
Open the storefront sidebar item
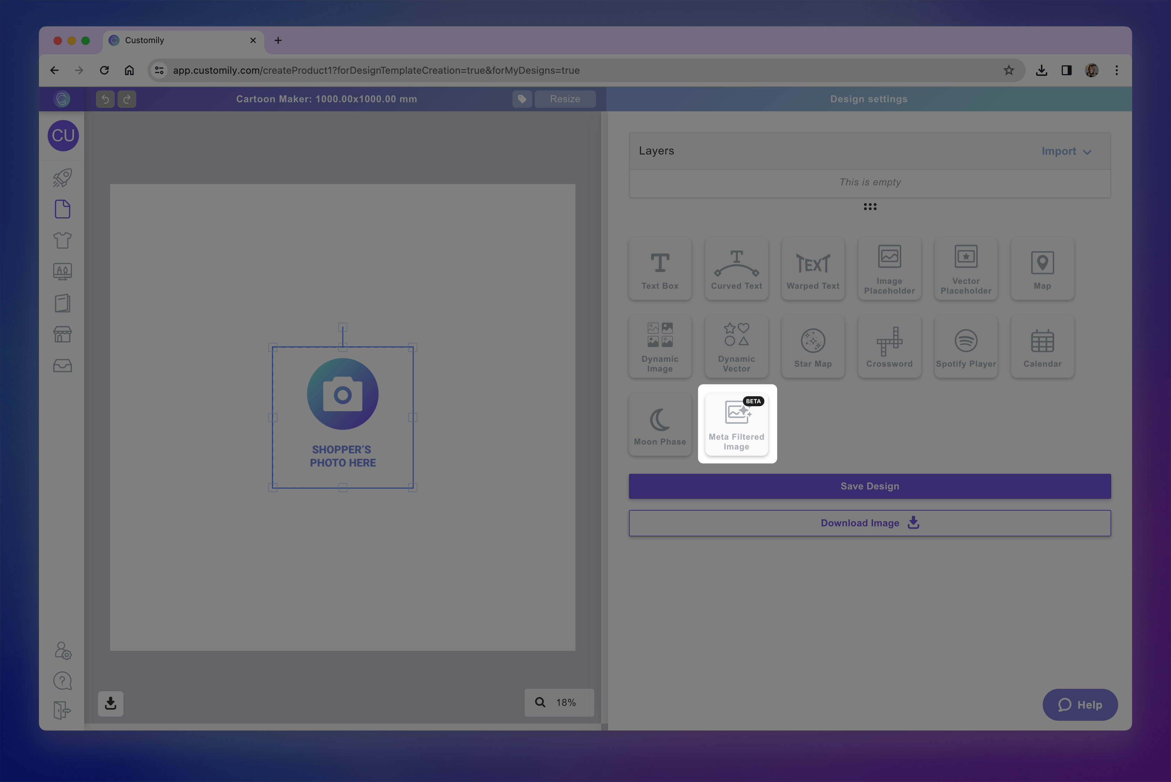tap(62, 334)
